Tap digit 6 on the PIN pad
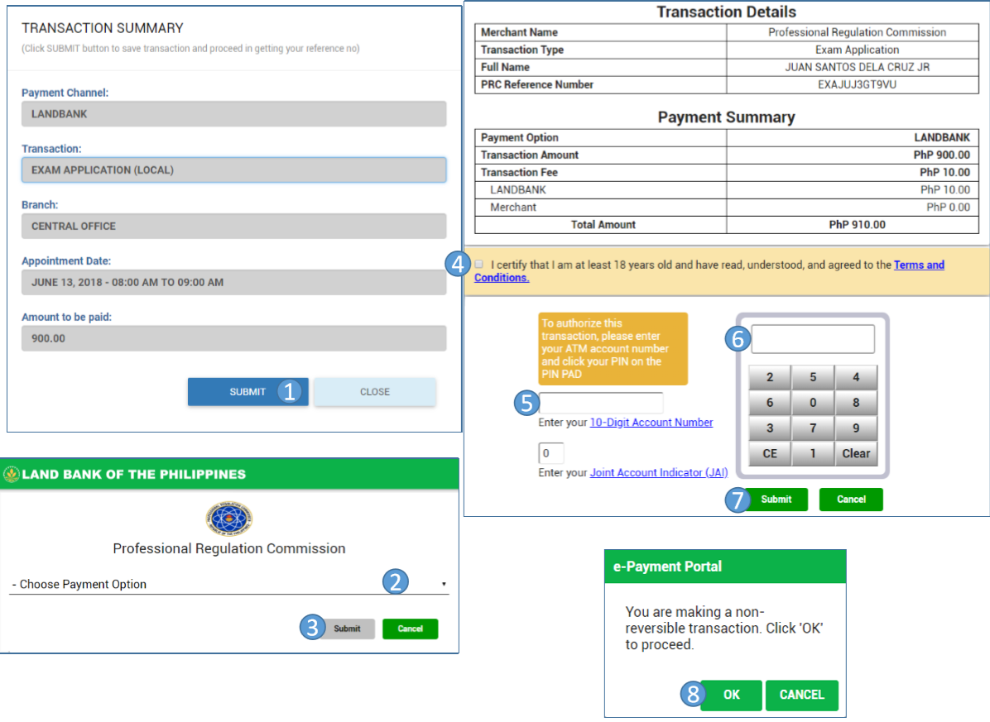The image size is (990, 722). tap(770, 402)
